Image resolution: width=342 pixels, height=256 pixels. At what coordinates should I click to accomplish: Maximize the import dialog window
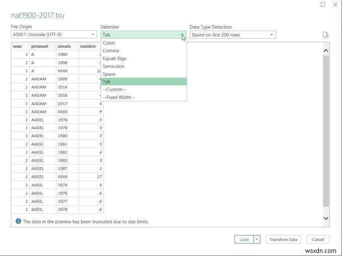tap(323, 5)
